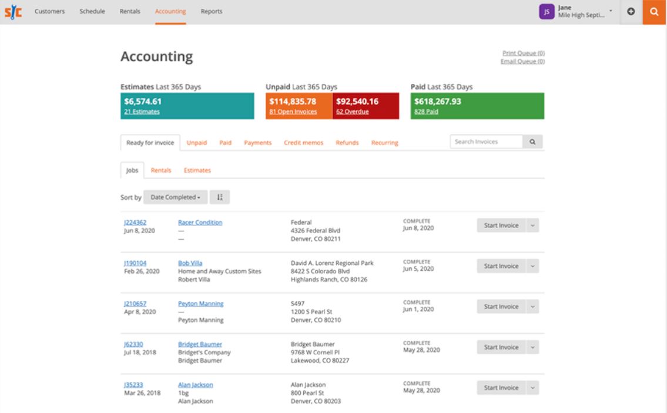Start Invoice for job J210657
Viewport: 667px width, 413px height.
click(x=501, y=307)
